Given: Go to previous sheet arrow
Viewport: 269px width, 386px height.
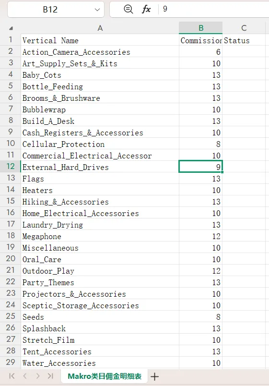Looking at the screenshot, I should 25,376.
